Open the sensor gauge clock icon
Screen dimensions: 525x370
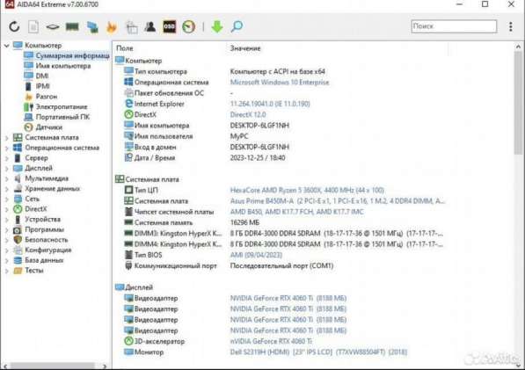click(x=188, y=26)
